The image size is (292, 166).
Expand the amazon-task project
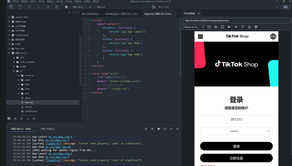click(x=9, y=17)
